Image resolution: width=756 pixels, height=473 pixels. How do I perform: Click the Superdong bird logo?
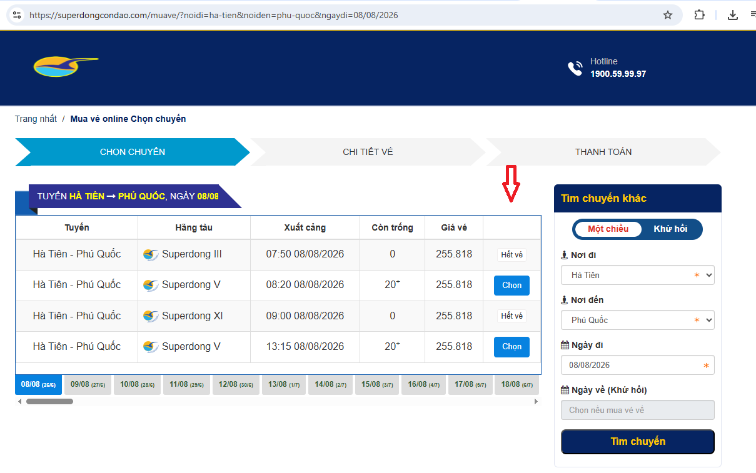click(66, 66)
